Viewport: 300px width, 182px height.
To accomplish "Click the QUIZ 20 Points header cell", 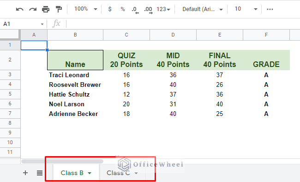I will click(126, 60).
